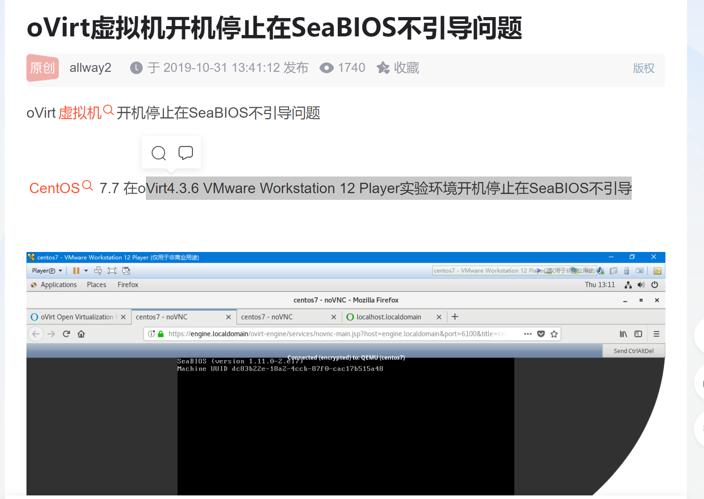Click the Firefox forward arrow

(x=52, y=334)
